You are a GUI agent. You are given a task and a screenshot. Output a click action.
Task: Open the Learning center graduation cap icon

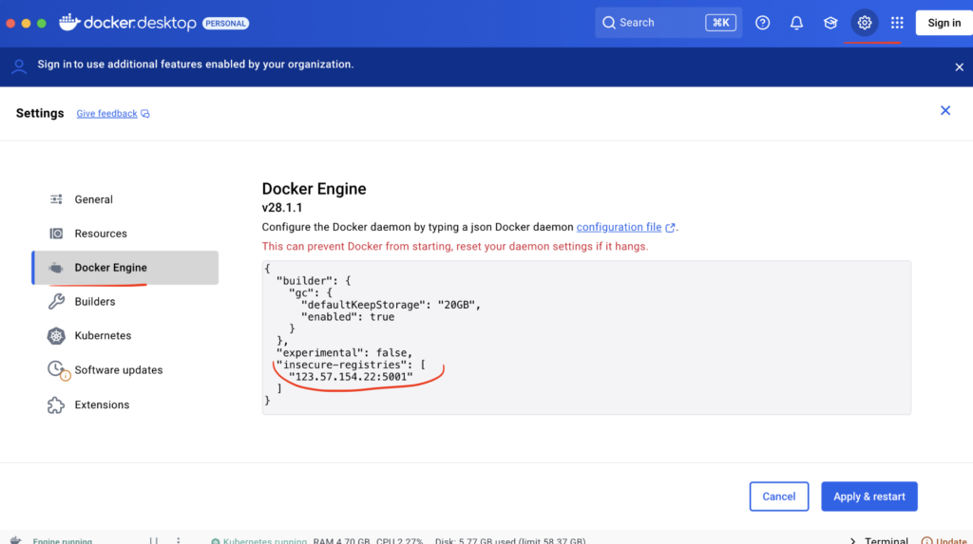(830, 23)
